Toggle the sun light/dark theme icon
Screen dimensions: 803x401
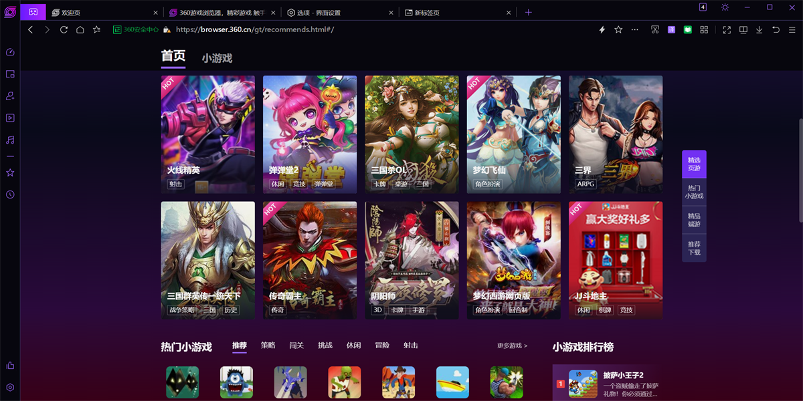725,7
